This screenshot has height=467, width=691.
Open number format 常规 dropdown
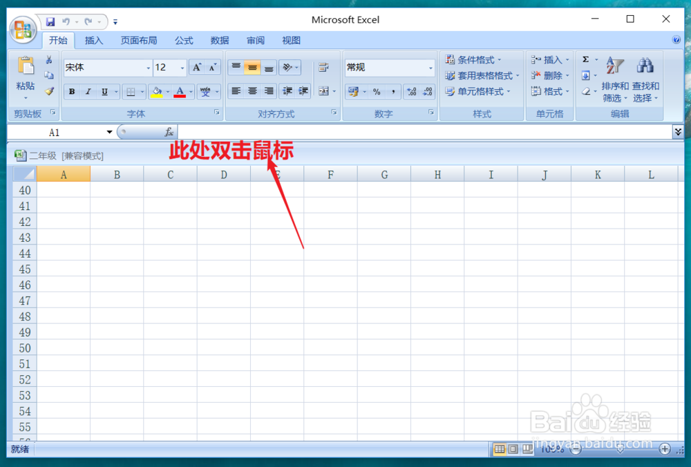430,68
